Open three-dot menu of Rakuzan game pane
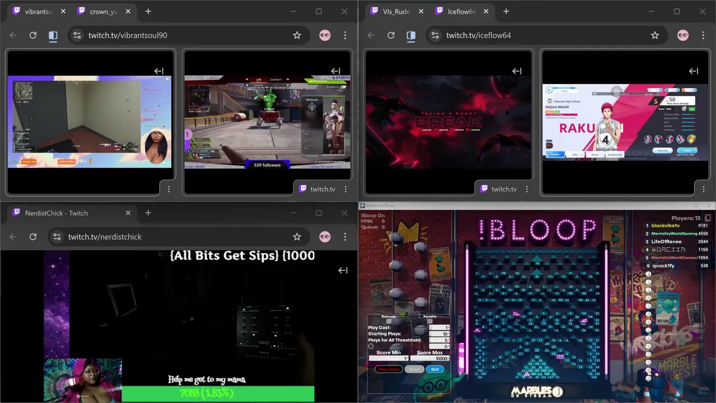The height and width of the screenshot is (403, 716). coord(704,189)
